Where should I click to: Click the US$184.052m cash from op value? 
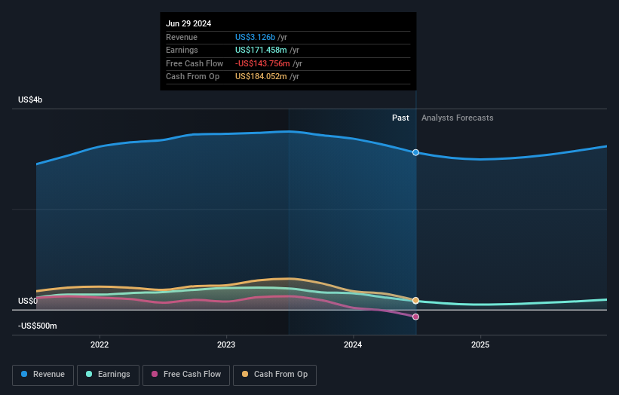(x=261, y=77)
